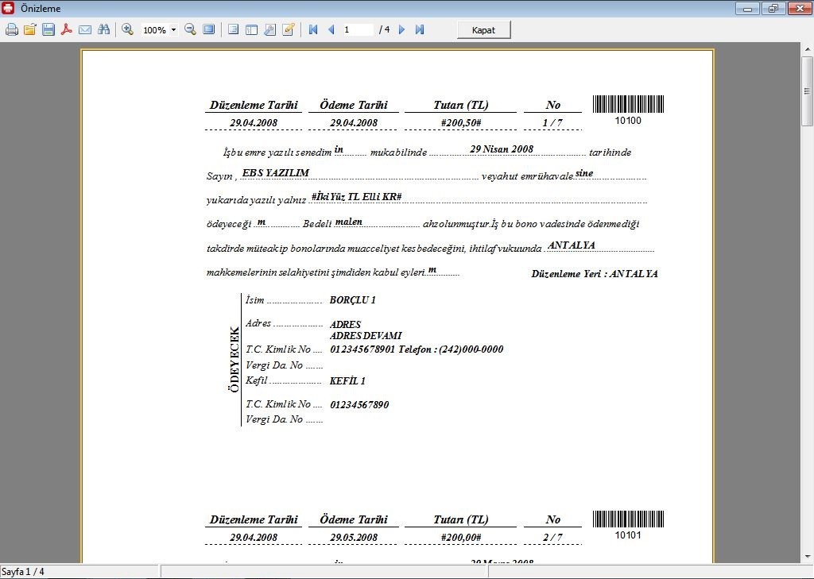Restore down the Önizleme window
The width and height of the screenshot is (814, 579).
(x=773, y=8)
